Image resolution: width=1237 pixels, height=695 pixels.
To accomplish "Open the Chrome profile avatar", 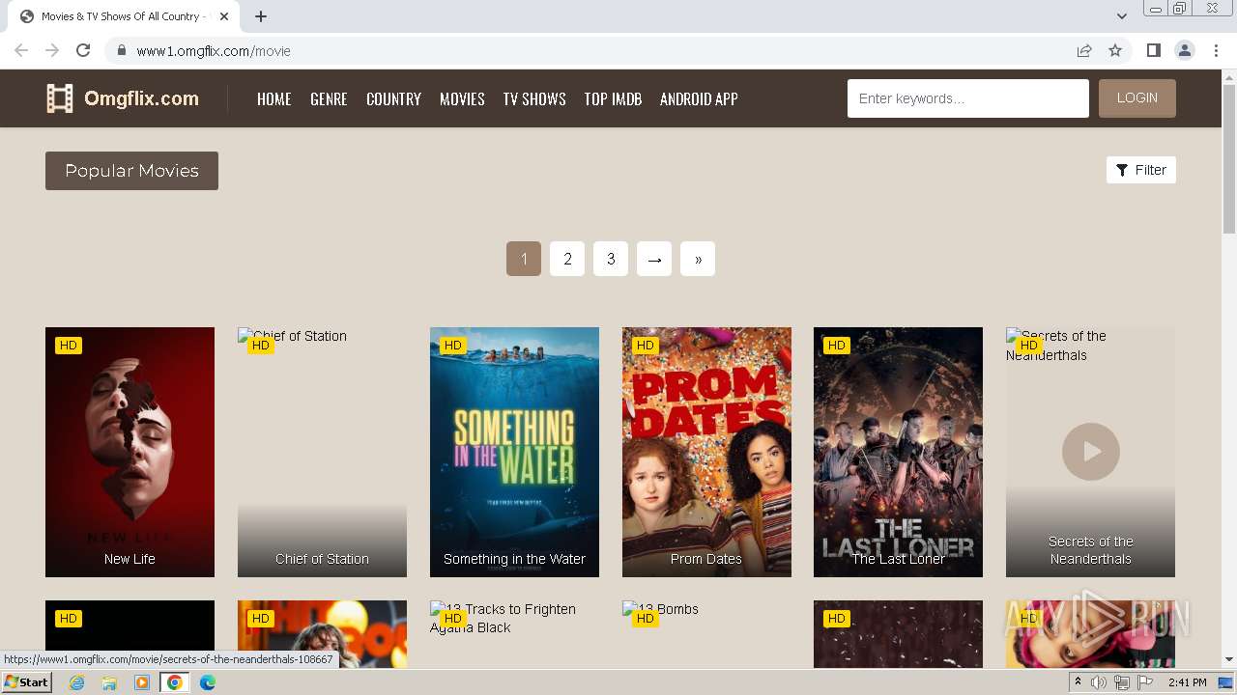I will (1185, 50).
